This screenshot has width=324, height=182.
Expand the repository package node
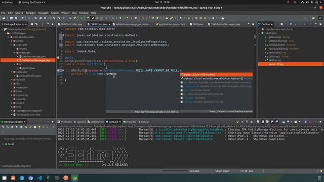tap(12, 96)
